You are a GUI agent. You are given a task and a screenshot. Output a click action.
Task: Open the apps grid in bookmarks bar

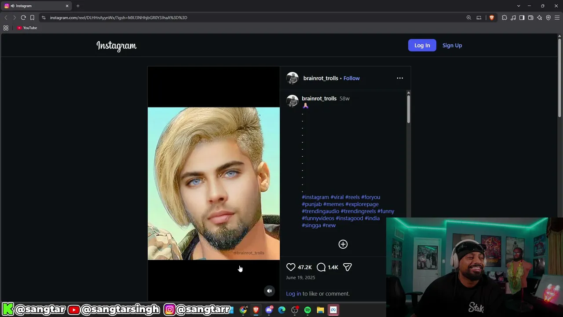6,28
